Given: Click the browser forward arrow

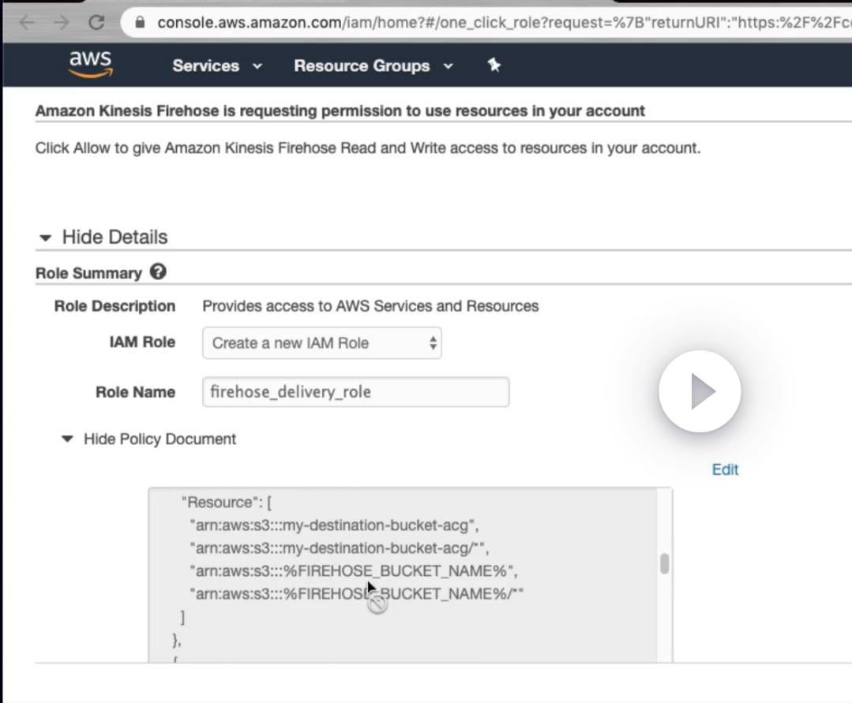Looking at the screenshot, I should coord(62,22).
